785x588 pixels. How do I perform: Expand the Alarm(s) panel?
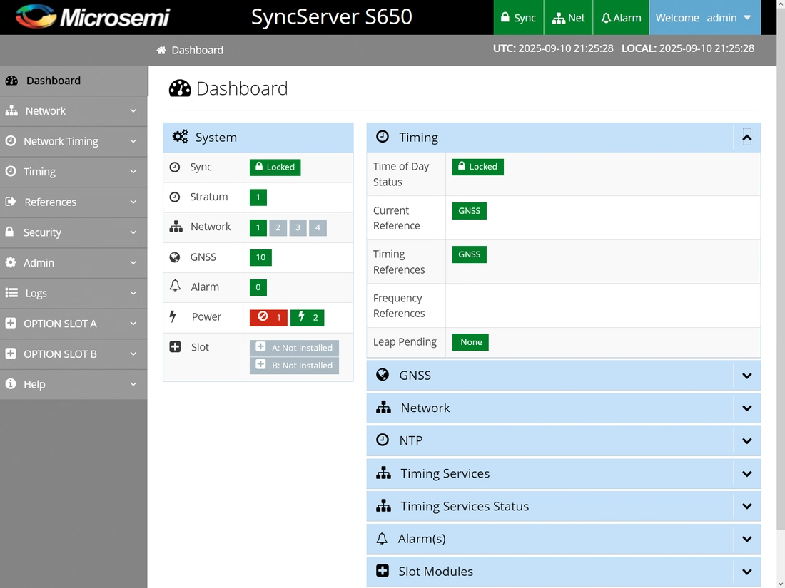(x=747, y=539)
